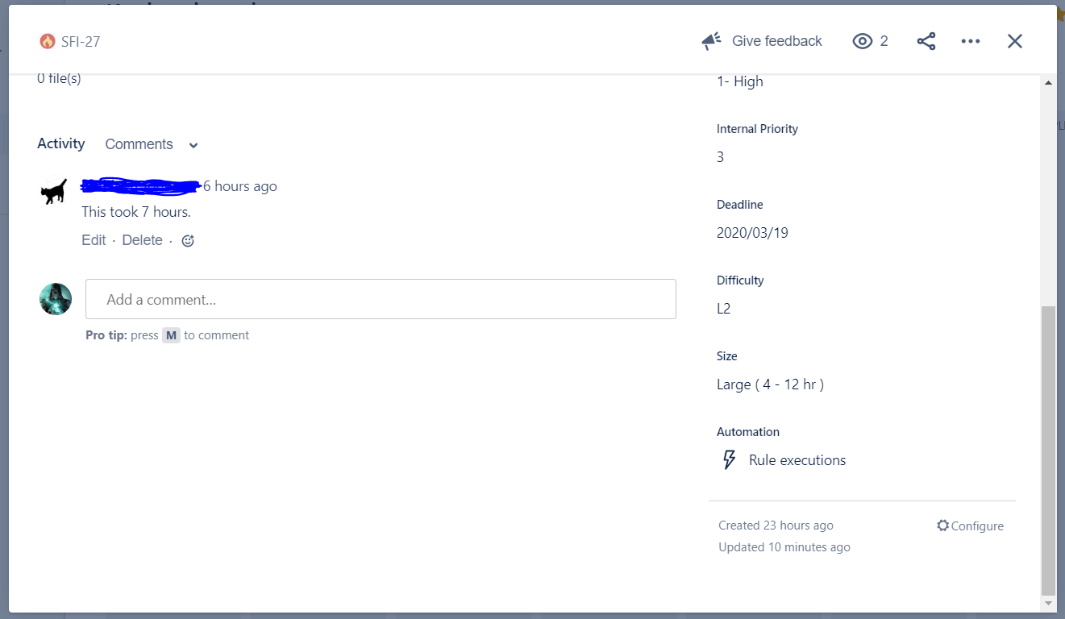Click the Add a comment input field
Viewport: 1065px width, 619px height.
point(381,298)
